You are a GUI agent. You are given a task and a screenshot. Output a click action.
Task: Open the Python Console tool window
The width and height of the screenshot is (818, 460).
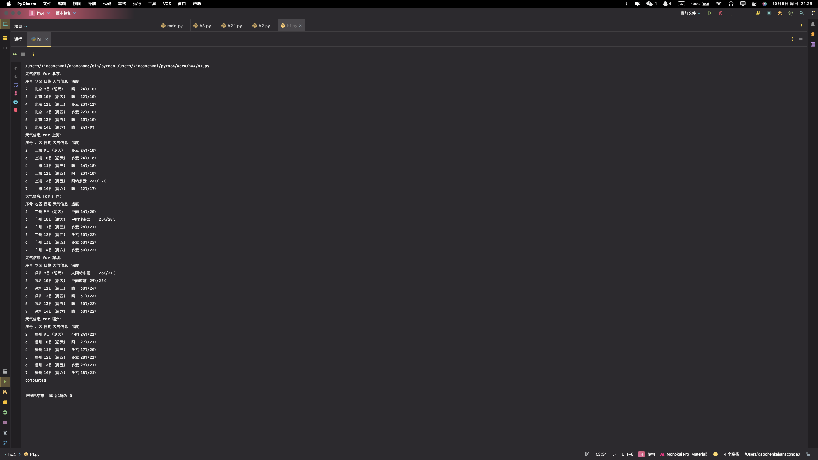tap(5, 392)
